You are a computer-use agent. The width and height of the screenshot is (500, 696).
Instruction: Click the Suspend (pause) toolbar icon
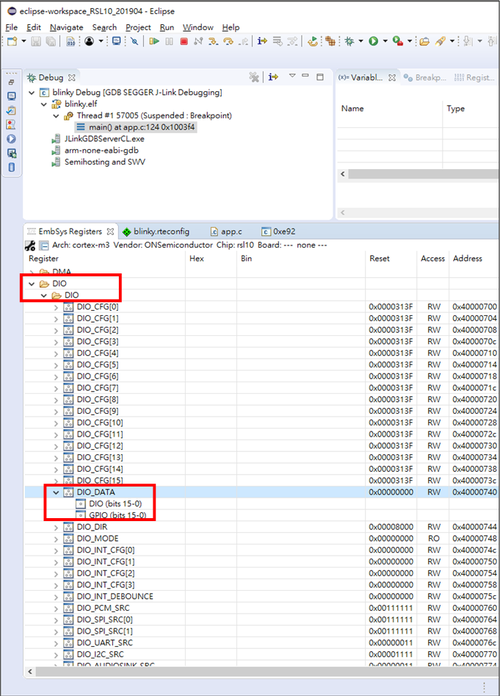(169, 42)
